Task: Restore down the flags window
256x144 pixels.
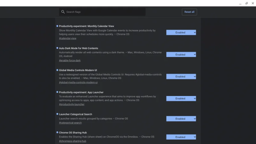Action: click(246, 3)
